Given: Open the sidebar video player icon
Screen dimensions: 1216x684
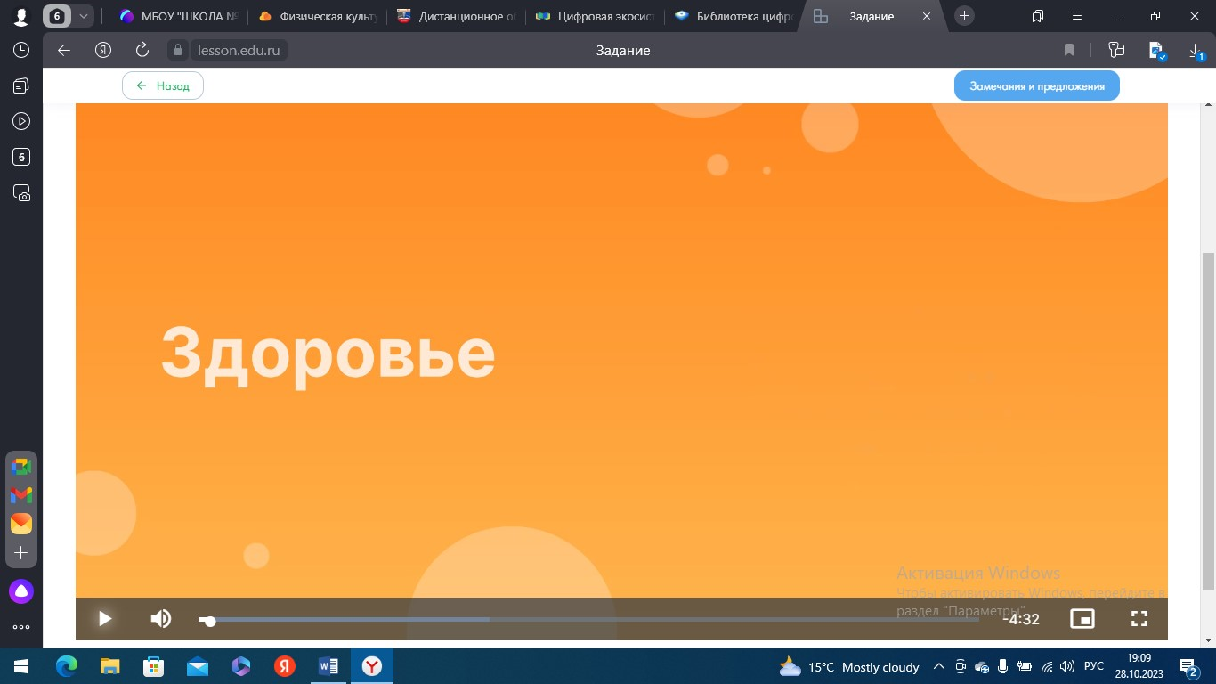Looking at the screenshot, I should [x=21, y=121].
